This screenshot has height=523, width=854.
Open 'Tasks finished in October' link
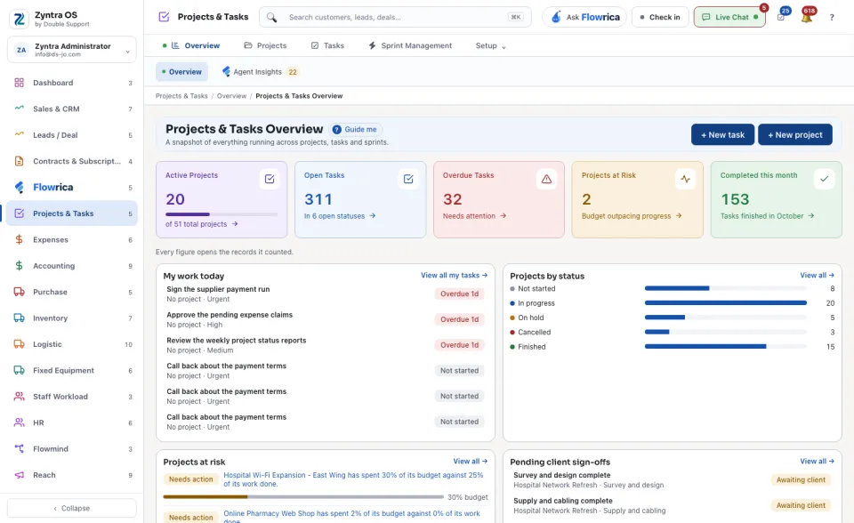click(x=767, y=216)
